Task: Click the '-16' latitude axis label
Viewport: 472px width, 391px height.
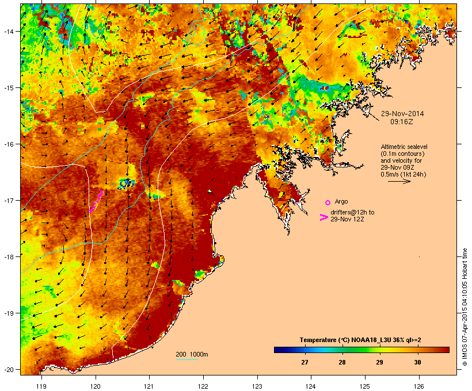Action: coord(9,144)
